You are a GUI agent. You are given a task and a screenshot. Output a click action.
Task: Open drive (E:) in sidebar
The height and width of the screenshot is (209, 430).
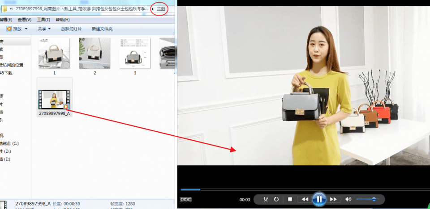(x=5, y=159)
